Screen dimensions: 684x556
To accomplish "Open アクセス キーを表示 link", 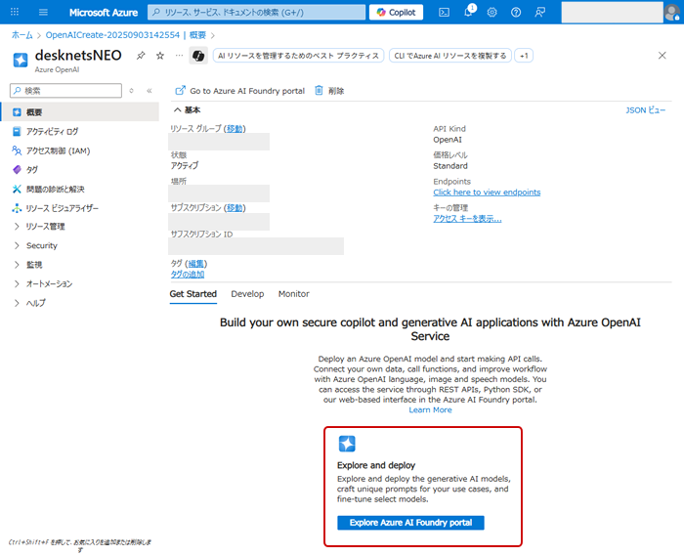I will click(467, 219).
